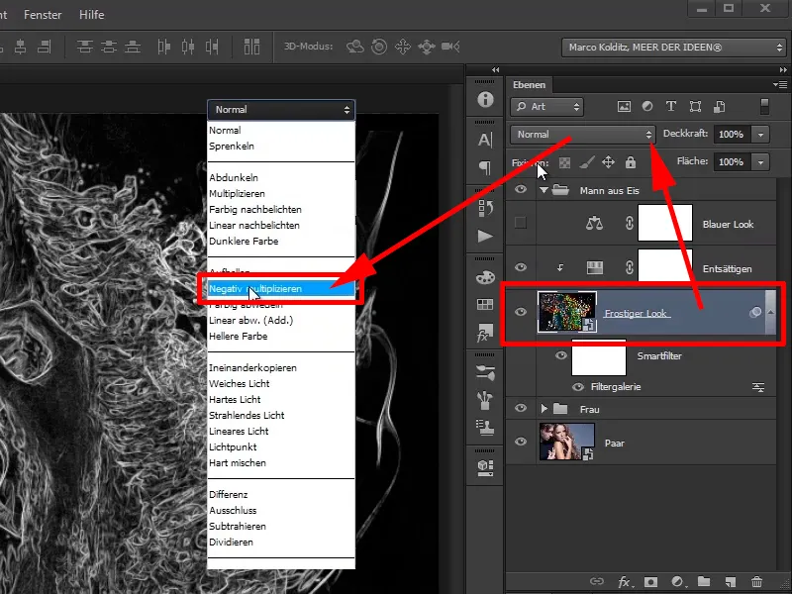The image size is (792, 594).
Task: Click the auto-align layers icon
Action: tap(251, 47)
